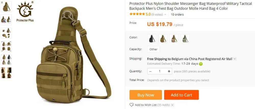This screenshot has width=255, height=109.
Task: Select the khaki tan bag color option
Action: [163, 39]
